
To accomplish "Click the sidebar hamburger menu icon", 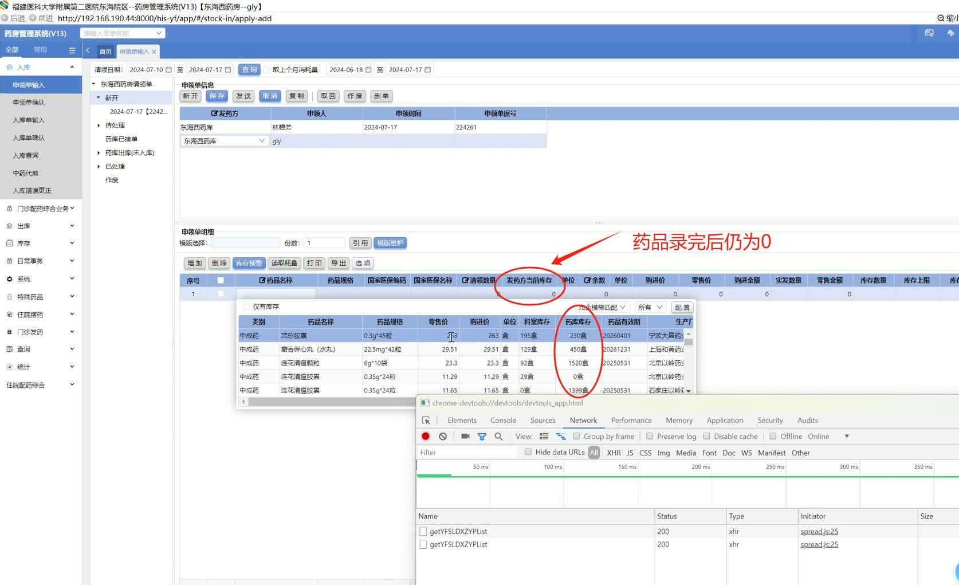I will [x=72, y=50].
